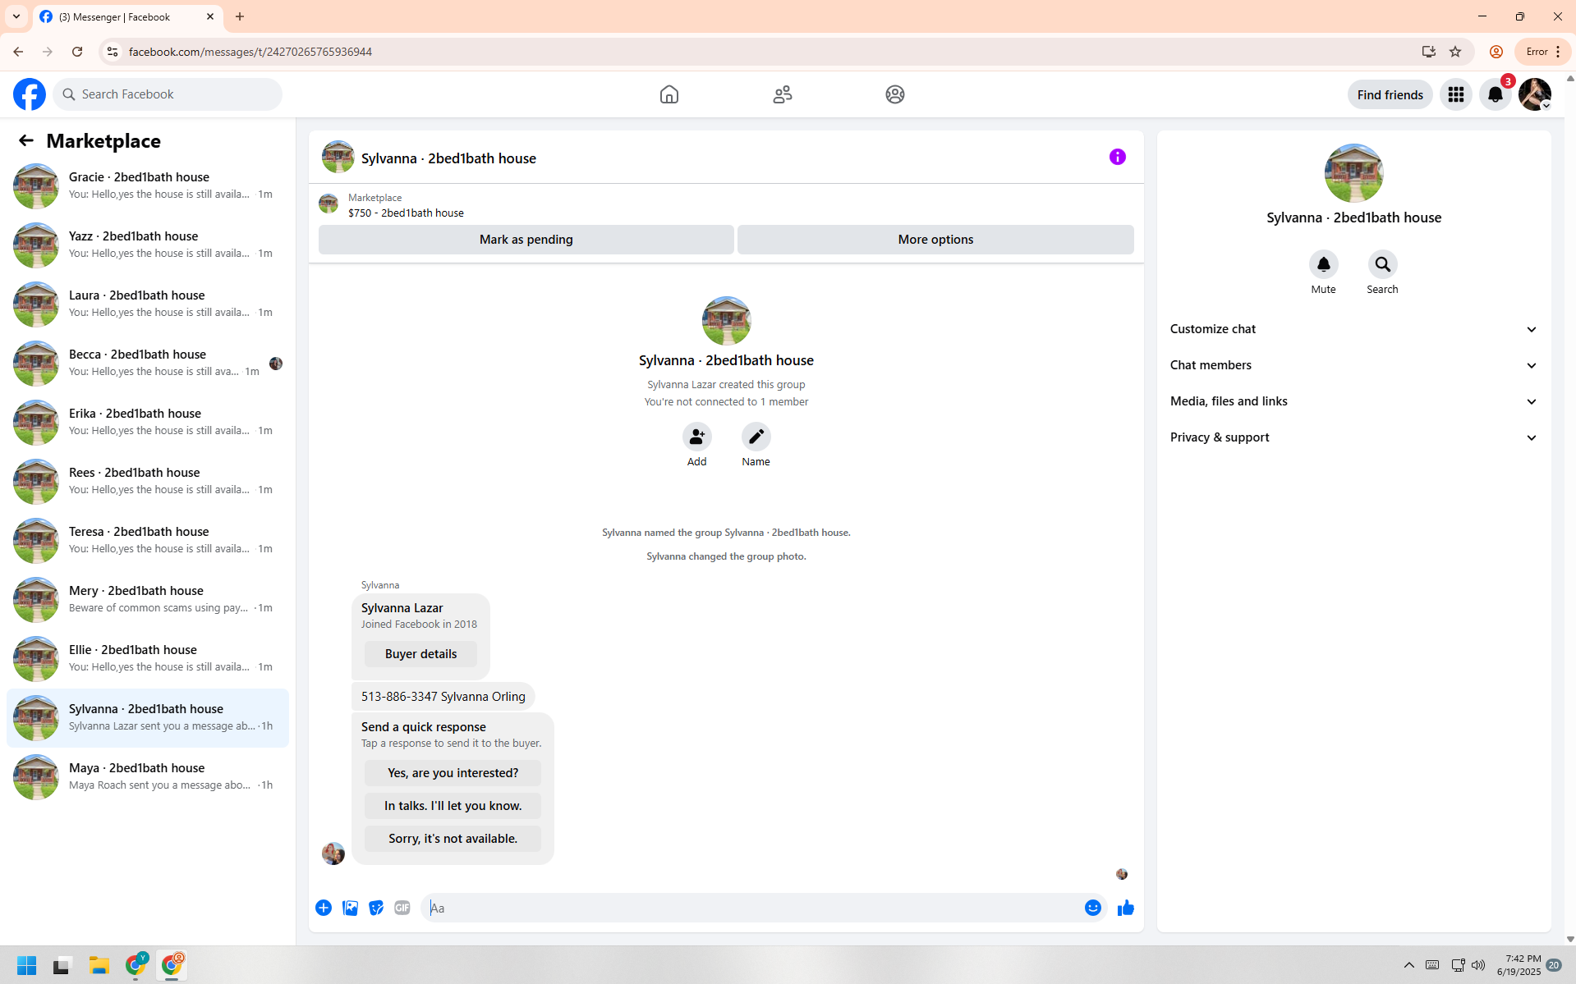The width and height of the screenshot is (1576, 984).
Task: Open the notification center badge in taskbar
Action: [x=1554, y=965]
